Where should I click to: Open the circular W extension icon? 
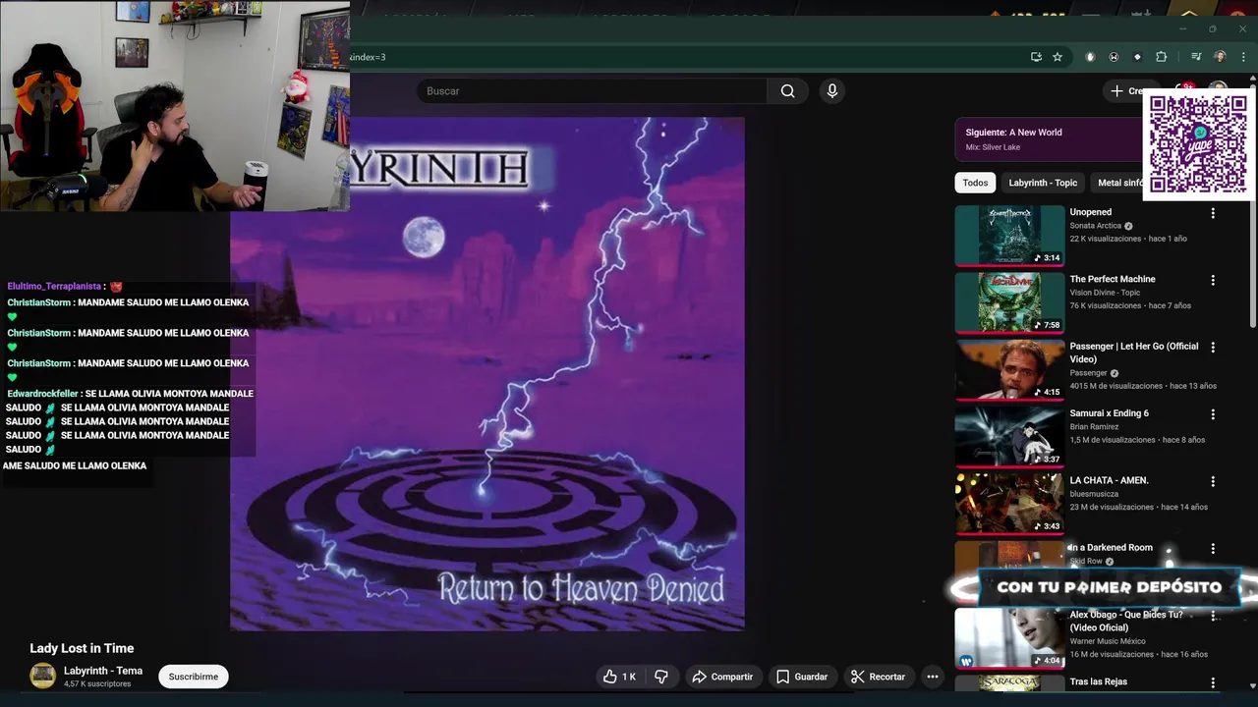[1114, 57]
